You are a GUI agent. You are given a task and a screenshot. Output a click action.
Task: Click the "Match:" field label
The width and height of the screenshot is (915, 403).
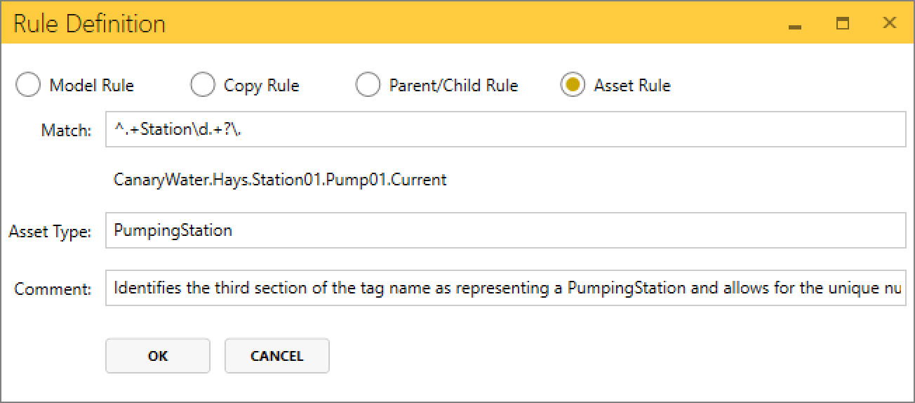[66, 131]
